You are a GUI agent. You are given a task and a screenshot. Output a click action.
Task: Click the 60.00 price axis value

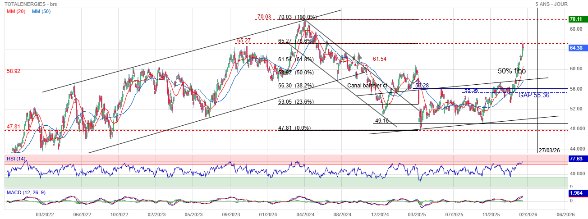[x=577, y=69]
